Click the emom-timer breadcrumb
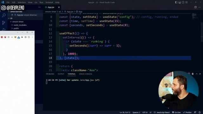Viewport: 203px width, 114px height. point(51,12)
